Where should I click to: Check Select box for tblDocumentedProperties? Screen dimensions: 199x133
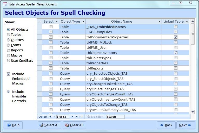[x=51, y=37]
